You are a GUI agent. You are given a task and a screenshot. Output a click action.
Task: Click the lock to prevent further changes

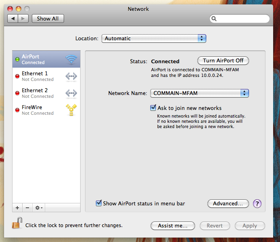(17, 223)
